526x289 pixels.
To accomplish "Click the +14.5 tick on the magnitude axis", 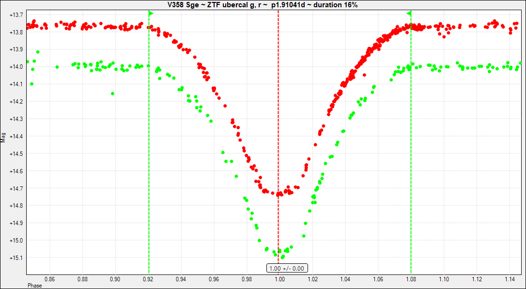I will pyautogui.click(x=16, y=153).
